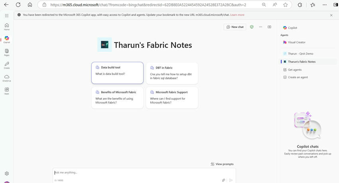The image size is (339, 183).
Task: Click the Copilot chats illustration
Action: pyautogui.click(x=307, y=126)
